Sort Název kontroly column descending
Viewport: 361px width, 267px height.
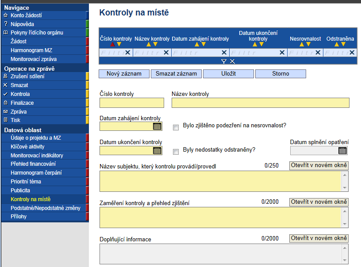click(x=155, y=44)
